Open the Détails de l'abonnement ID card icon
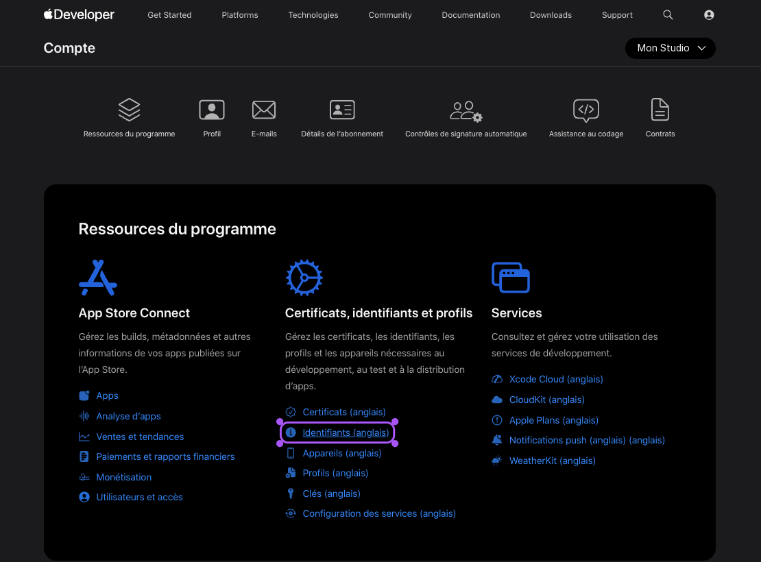The width and height of the screenshot is (761, 562). [x=342, y=110]
